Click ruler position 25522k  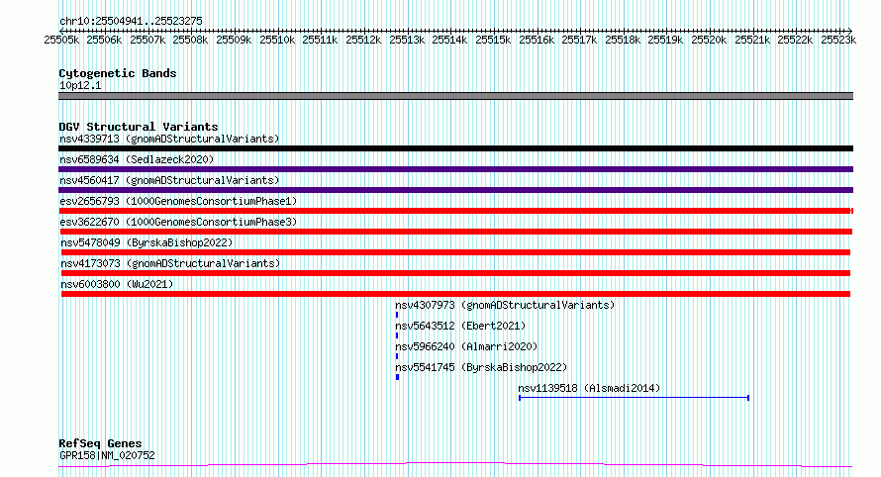(x=795, y=40)
